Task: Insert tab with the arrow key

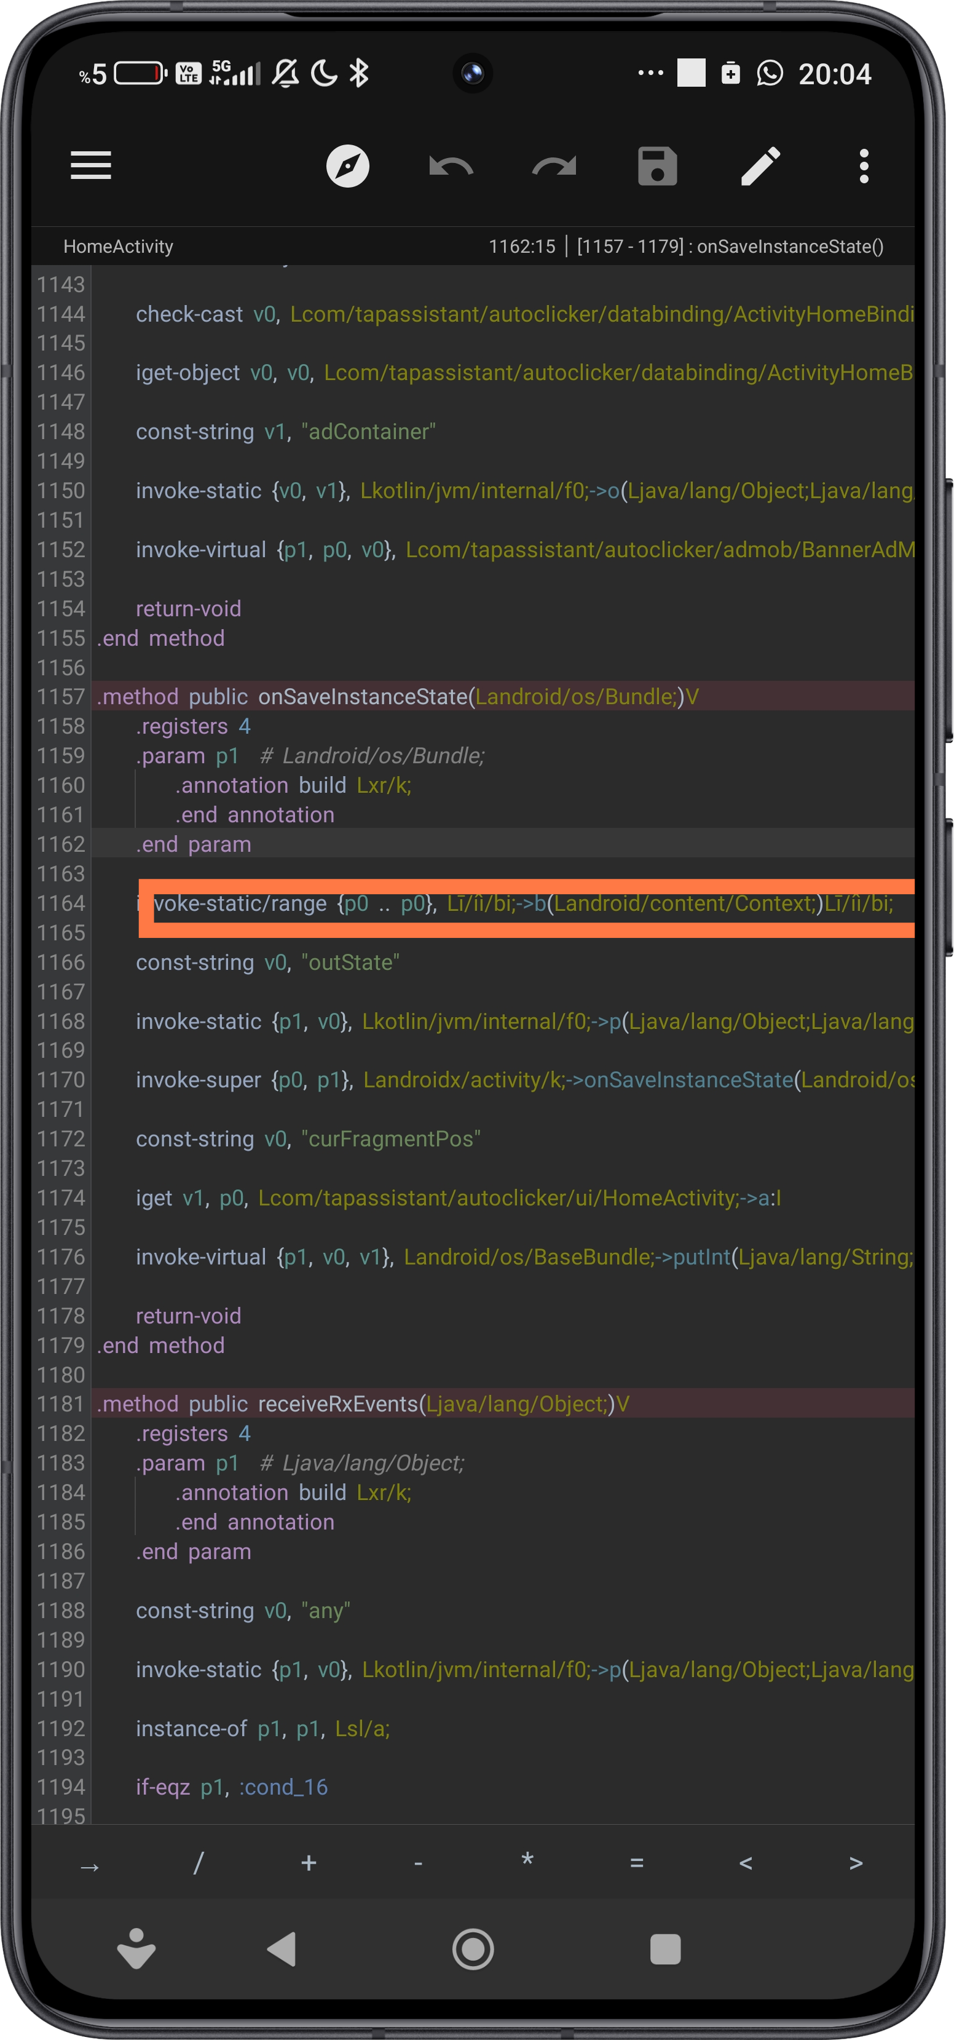Action: tap(90, 1866)
